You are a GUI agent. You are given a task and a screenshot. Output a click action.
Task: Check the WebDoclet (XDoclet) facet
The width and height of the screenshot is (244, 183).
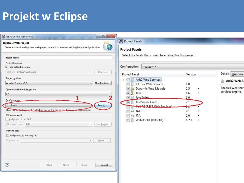pos(128,120)
